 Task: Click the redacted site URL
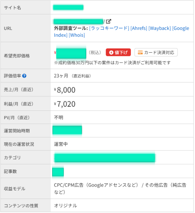tap(78, 22)
